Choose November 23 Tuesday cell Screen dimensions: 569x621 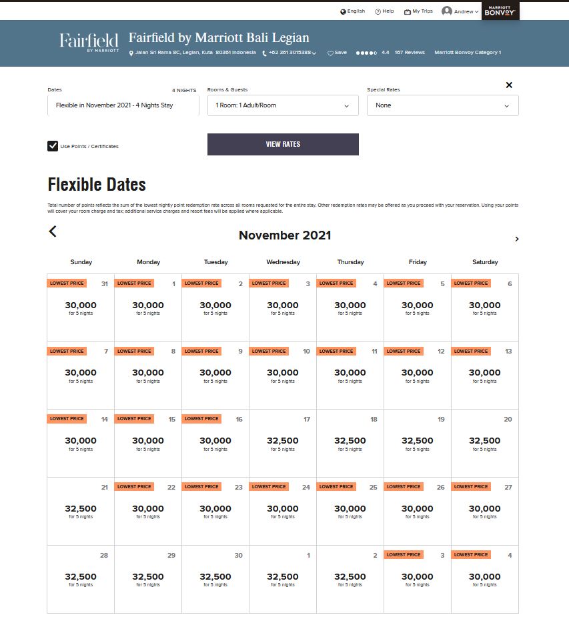[x=215, y=512]
